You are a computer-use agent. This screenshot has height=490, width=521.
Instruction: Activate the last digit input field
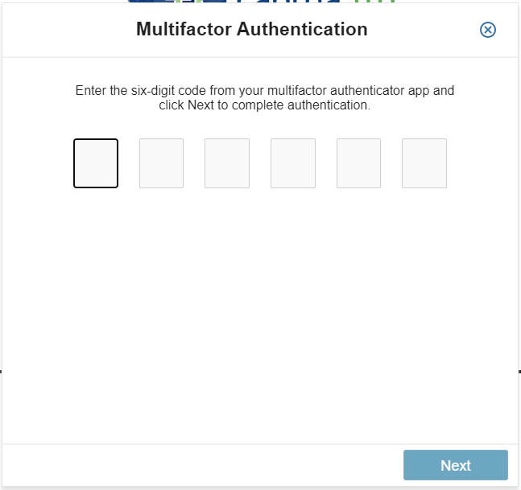(x=424, y=163)
